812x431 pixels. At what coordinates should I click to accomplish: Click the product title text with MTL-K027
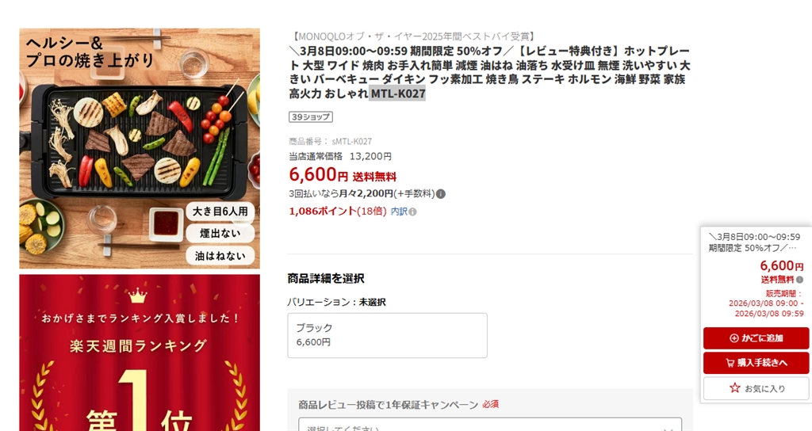pos(489,72)
